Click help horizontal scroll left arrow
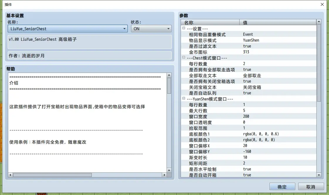This screenshot has height=195, width=329. (10, 175)
